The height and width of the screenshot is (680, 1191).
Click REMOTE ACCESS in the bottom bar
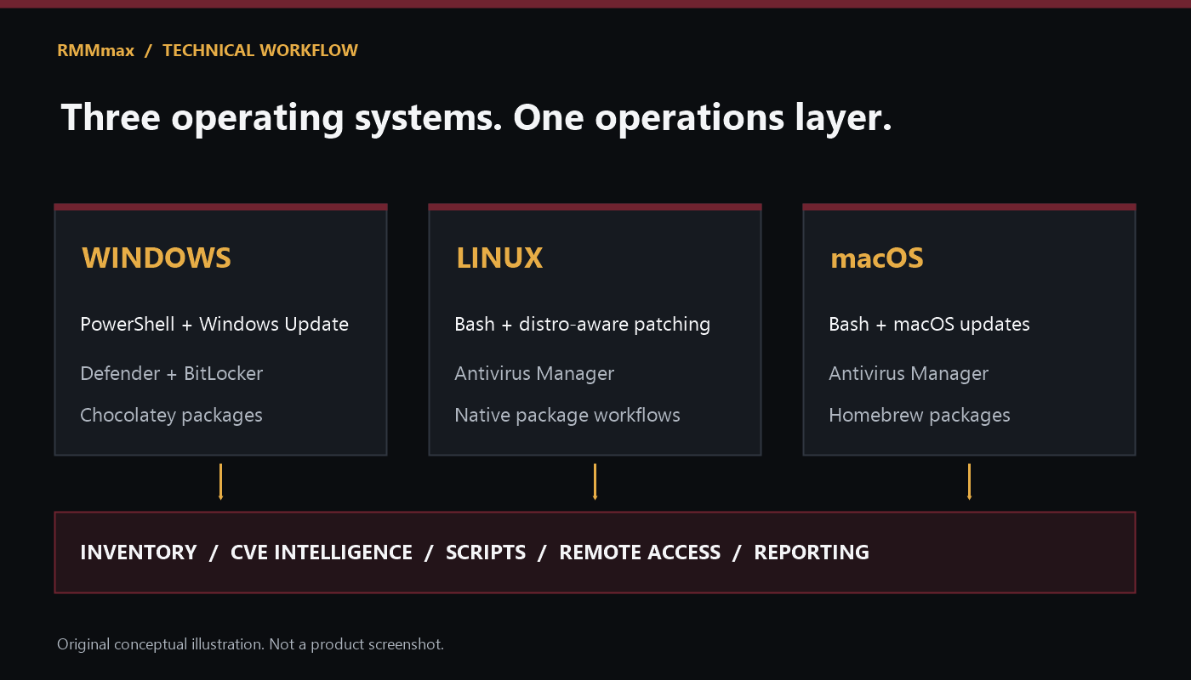pyautogui.click(x=640, y=552)
